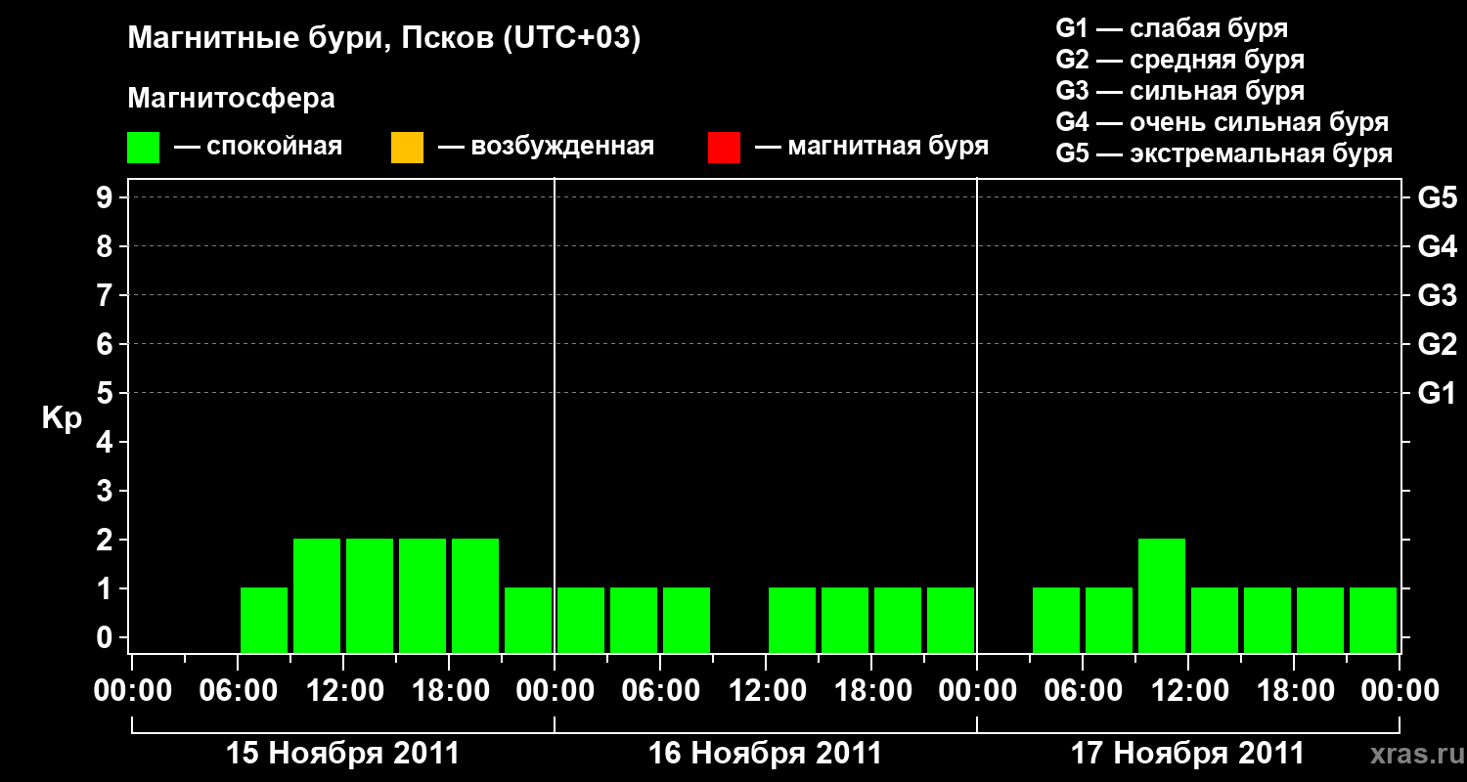Click the 06:00–09:00 bar on 15 November
The width and height of the screenshot is (1467, 782).
(264, 620)
